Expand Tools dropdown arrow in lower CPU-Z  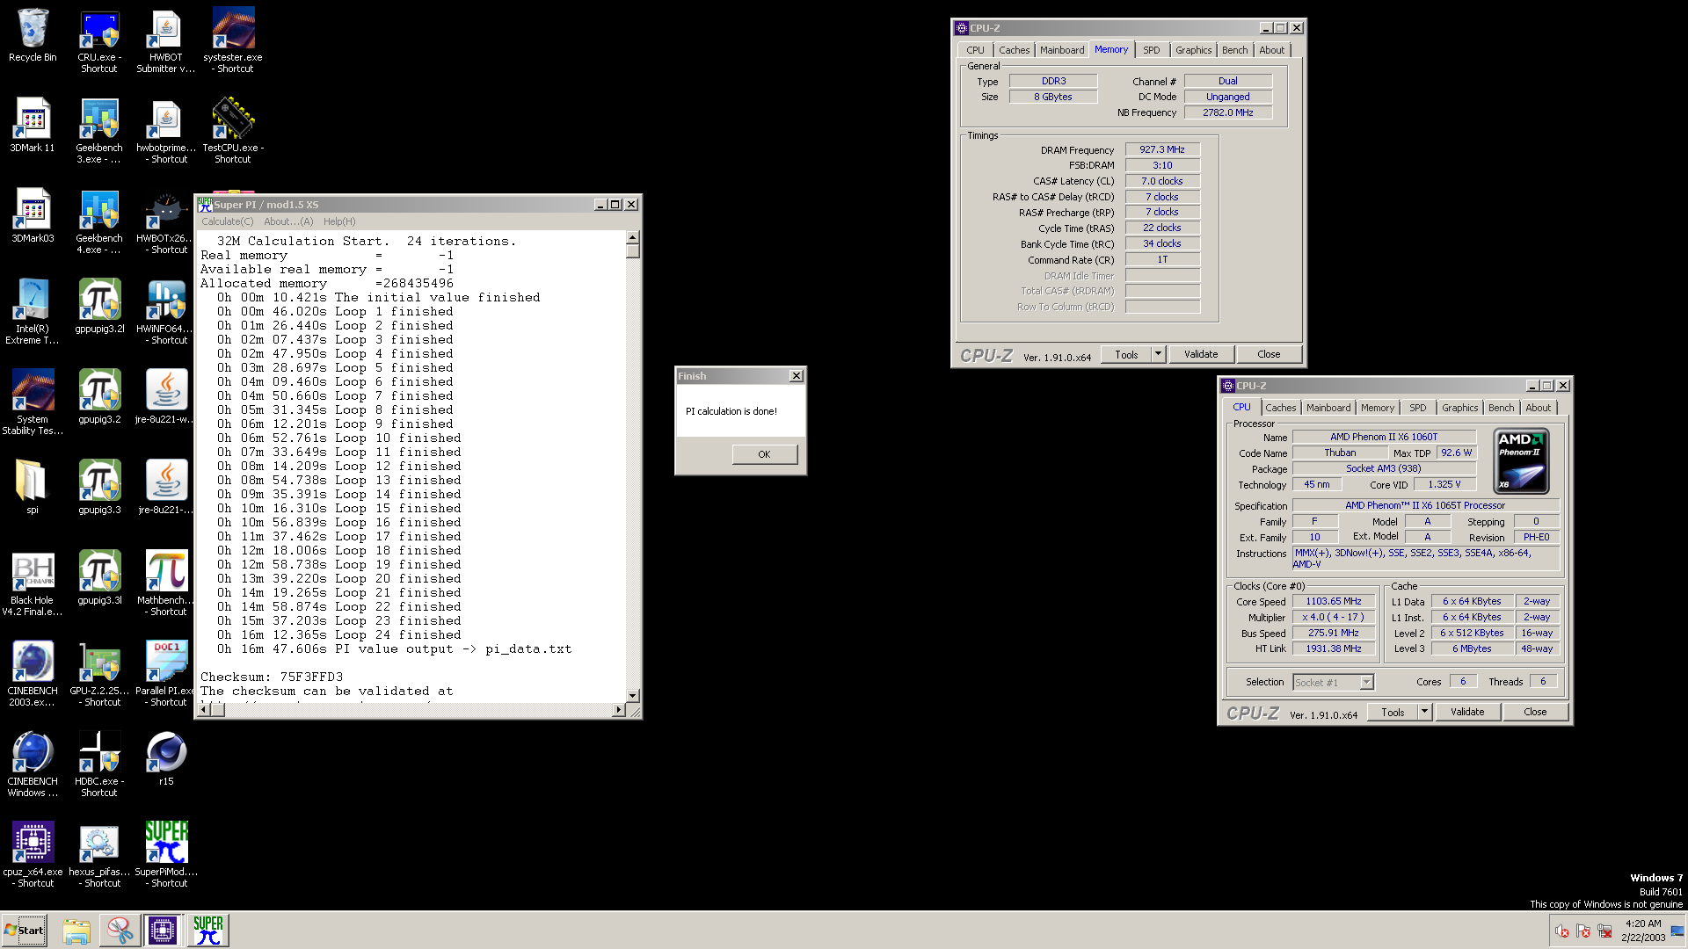[x=1424, y=712]
